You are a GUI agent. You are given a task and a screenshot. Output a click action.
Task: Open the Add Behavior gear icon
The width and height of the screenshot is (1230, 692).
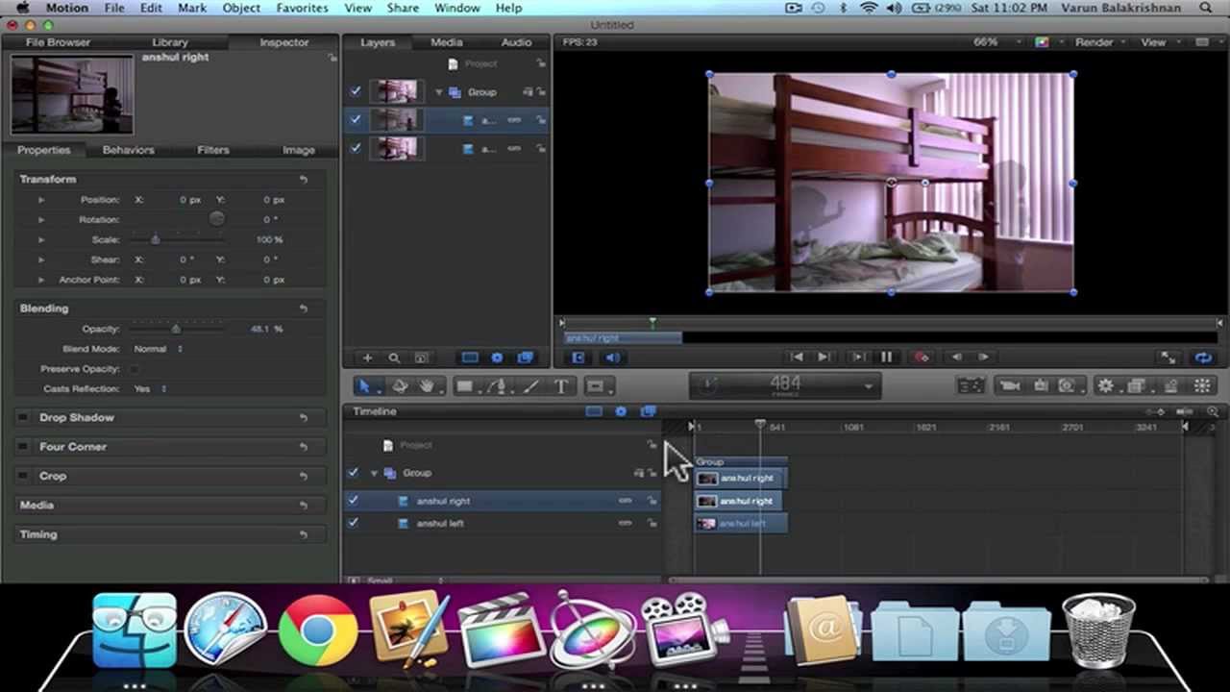[1106, 385]
